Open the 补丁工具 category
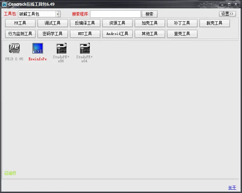The height and width of the screenshot is (193, 242). [x=182, y=23]
